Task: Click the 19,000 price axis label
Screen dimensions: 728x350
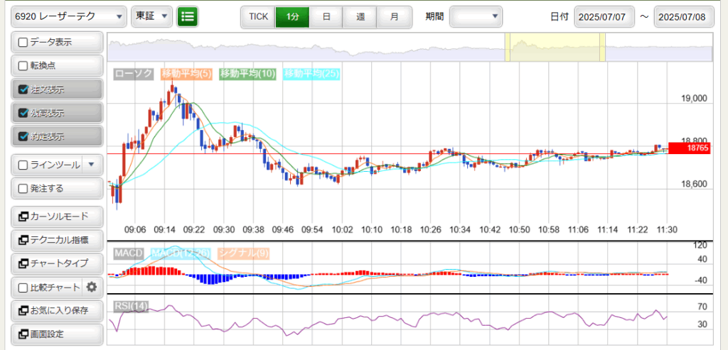Action: click(694, 99)
